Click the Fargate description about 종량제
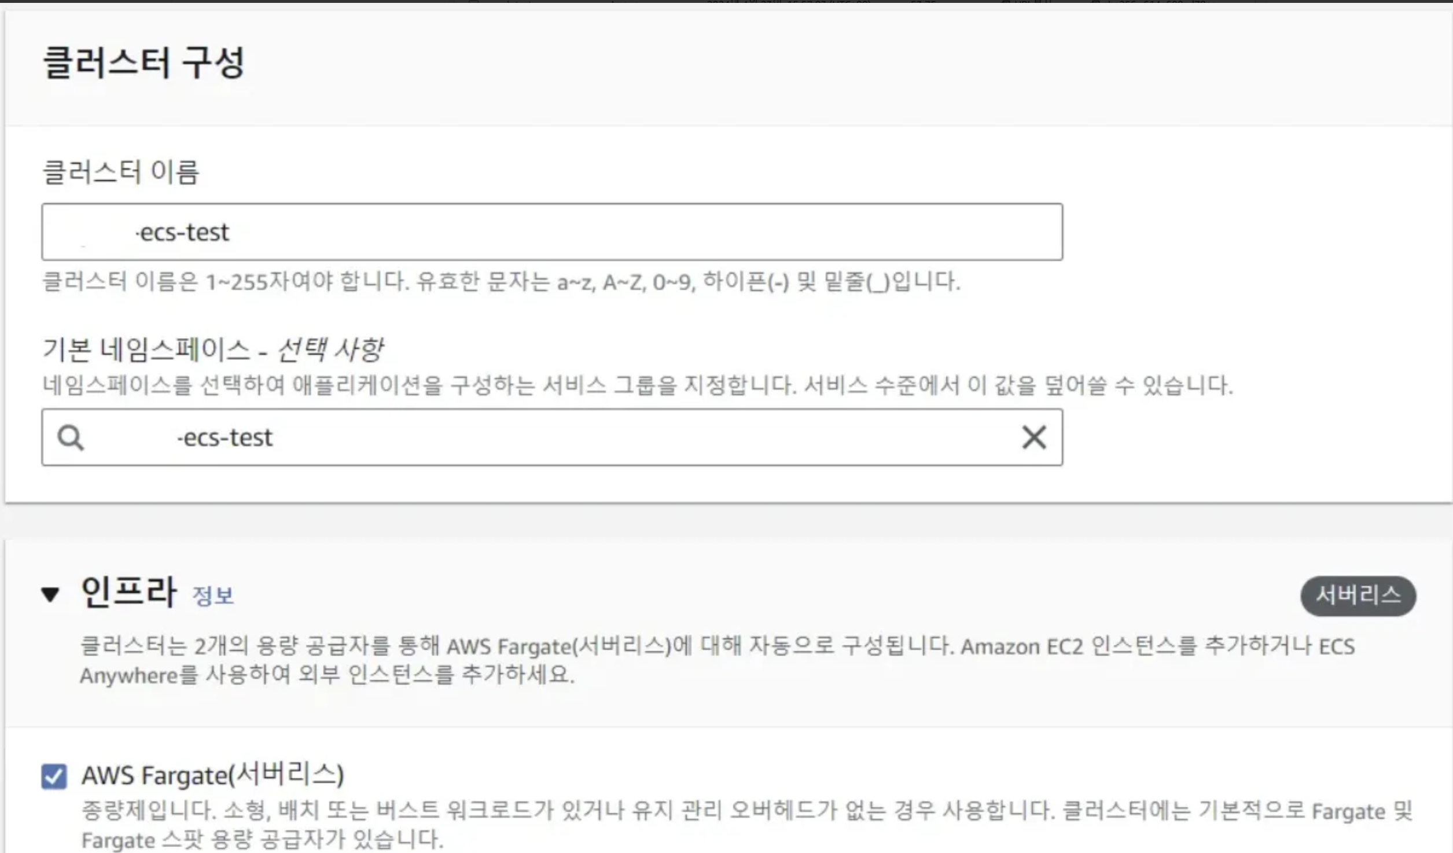The height and width of the screenshot is (853, 1453). pos(746,825)
